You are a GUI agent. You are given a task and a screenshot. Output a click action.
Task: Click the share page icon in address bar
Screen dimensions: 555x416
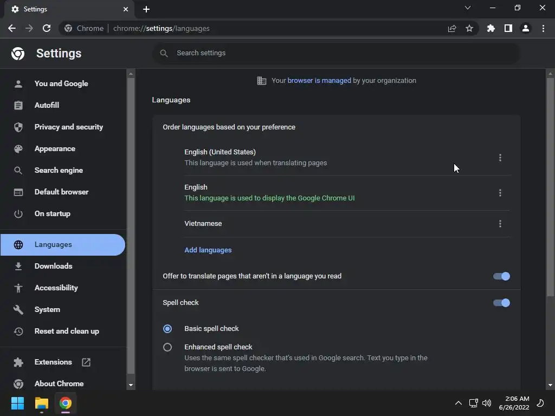tap(451, 28)
